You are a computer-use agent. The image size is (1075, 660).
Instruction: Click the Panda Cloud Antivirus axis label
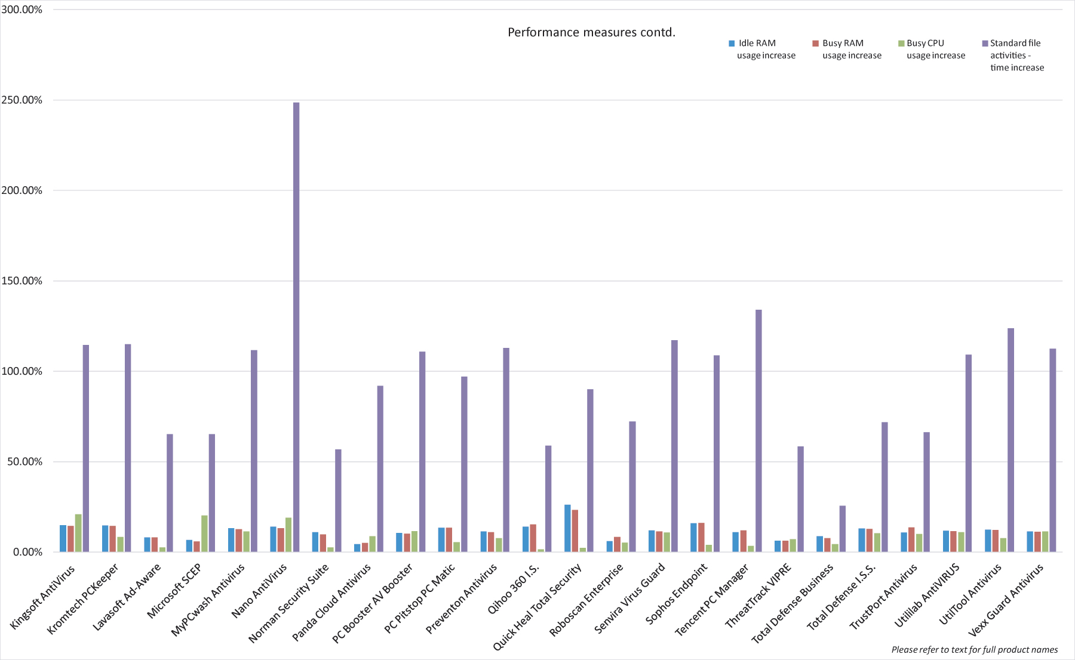coord(331,603)
